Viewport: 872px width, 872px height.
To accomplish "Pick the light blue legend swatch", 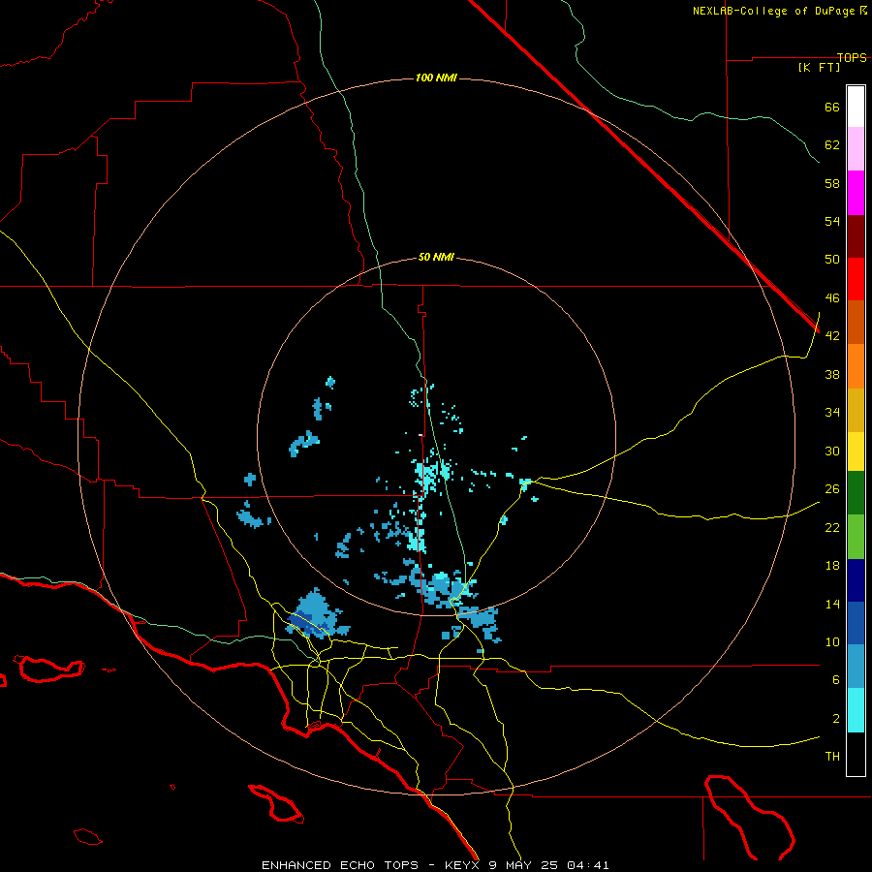I will 856,666.
